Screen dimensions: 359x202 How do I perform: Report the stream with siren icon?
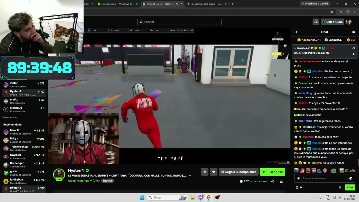281,181
